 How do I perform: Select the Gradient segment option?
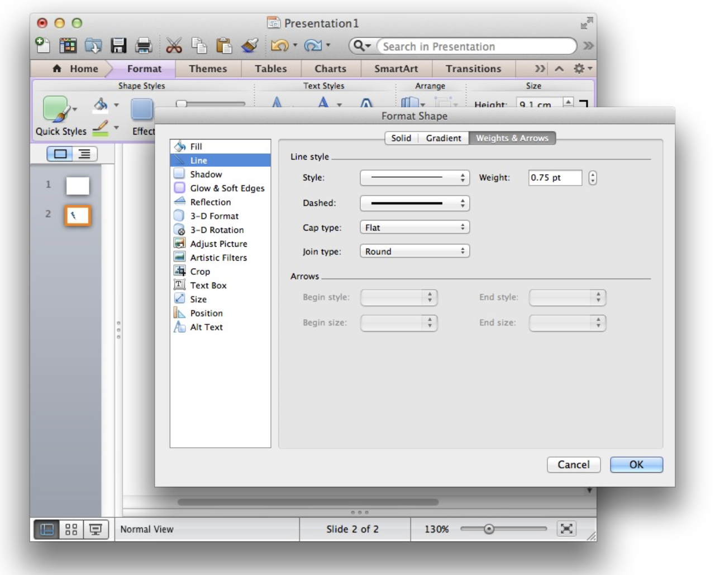click(444, 138)
